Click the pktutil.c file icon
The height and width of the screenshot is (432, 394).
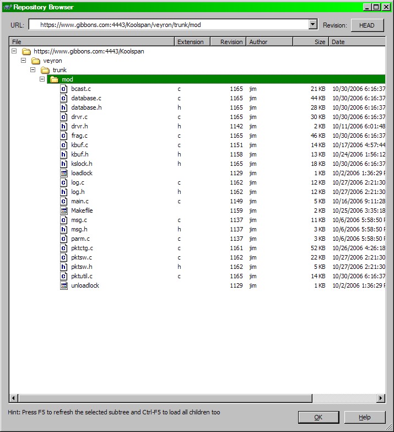pos(64,276)
